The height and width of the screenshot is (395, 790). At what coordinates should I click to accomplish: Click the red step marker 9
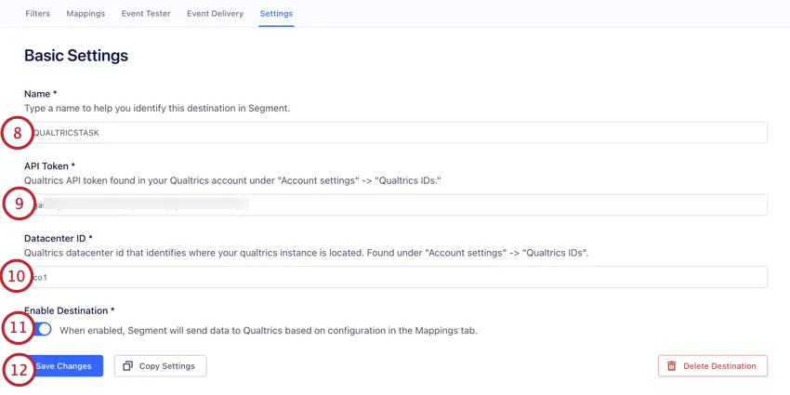18,204
